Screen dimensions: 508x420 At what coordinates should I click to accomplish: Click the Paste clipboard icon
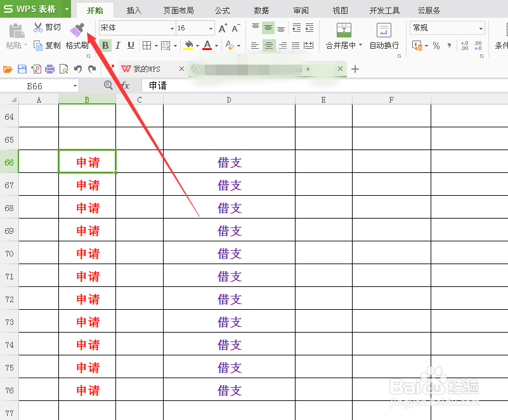pos(16,31)
